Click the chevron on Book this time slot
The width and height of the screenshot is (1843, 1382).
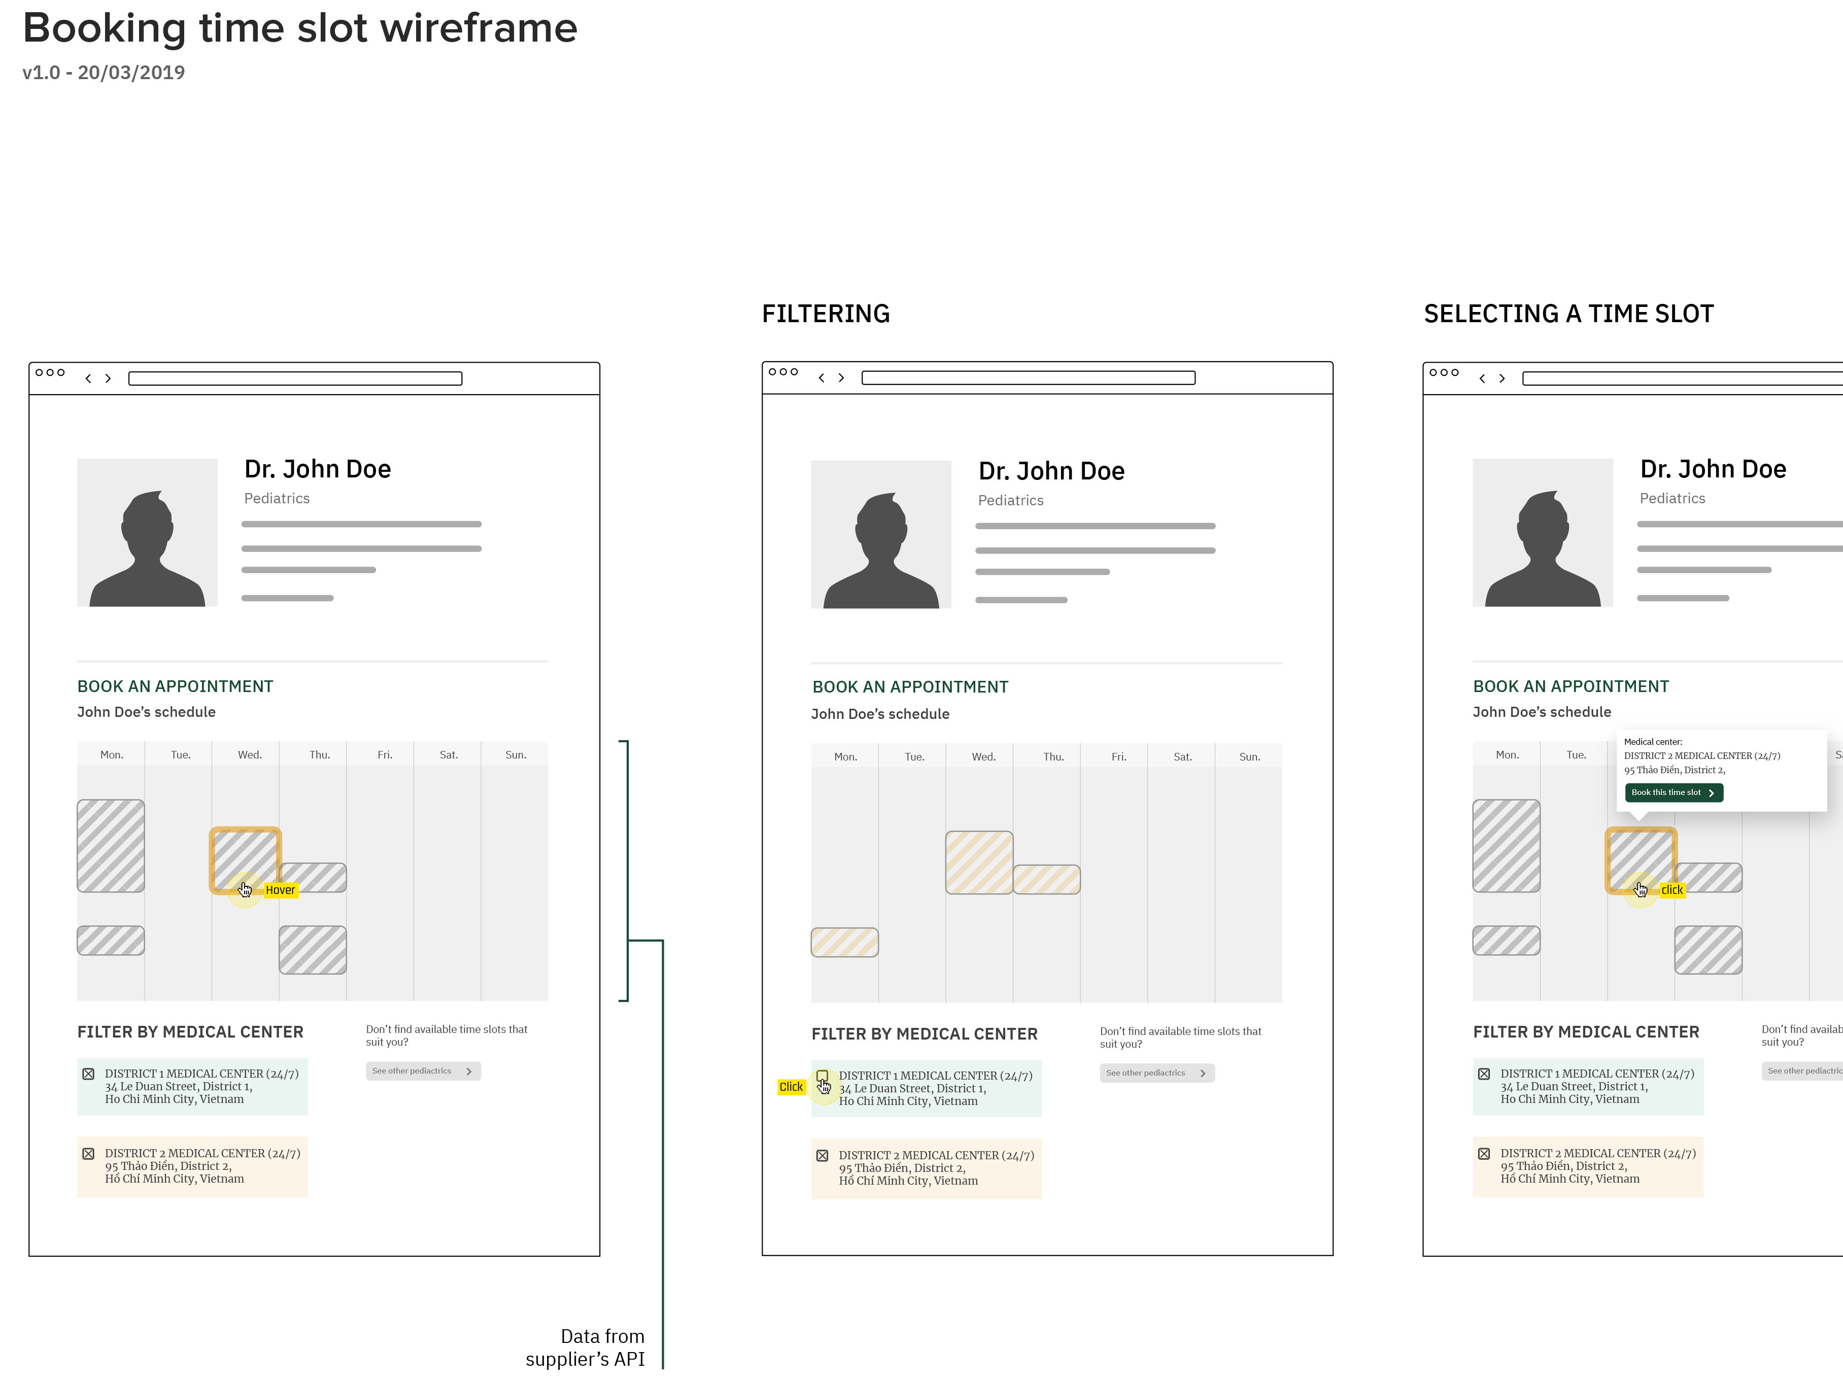tap(1712, 792)
